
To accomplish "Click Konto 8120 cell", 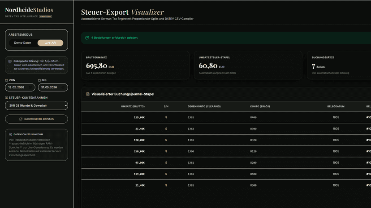I will 253,151.
